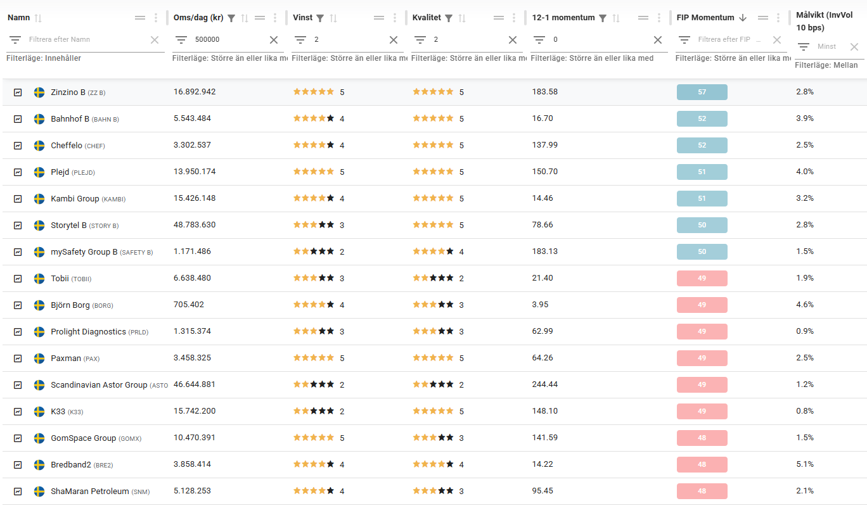Image resolution: width=867 pixels, height=508 pixels.
Task: Click the Kambi Group company name
Action: [x=75, y=199]
